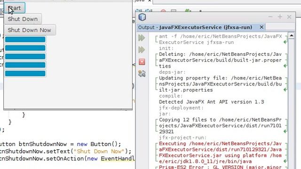
Task: Click the 'Detected JavaFX Ant API version 1.3' line
Action: [x=211, y=102]
